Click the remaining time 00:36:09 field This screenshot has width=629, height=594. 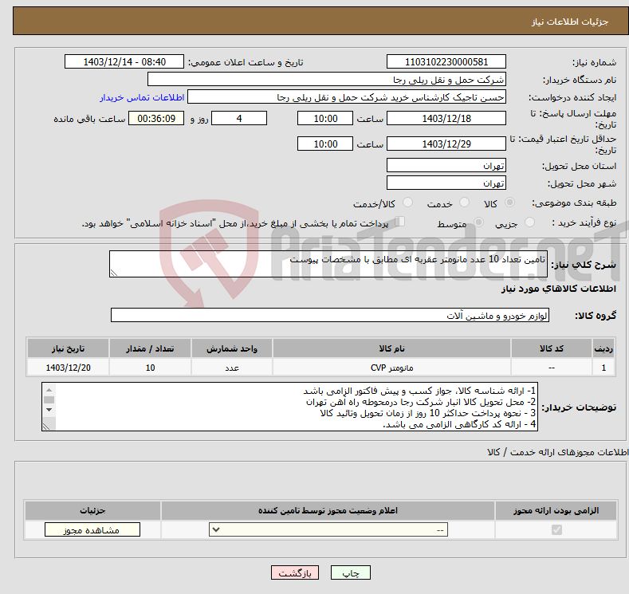[x=156, y=118]
